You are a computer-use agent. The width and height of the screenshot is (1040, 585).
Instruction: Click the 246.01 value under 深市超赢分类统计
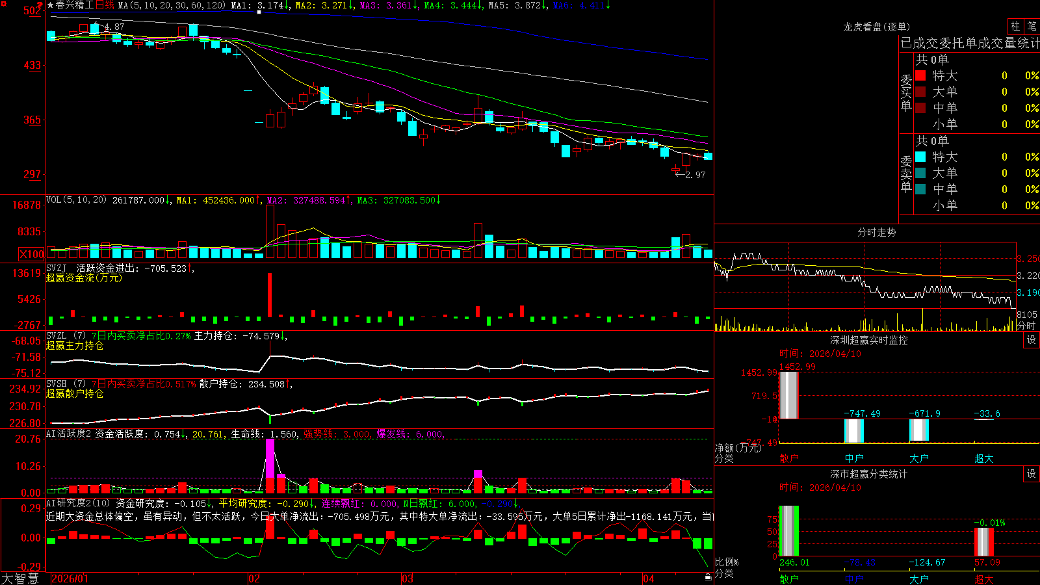tap(794, 562)
